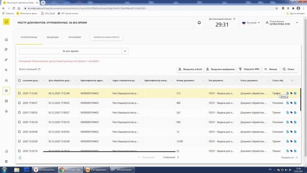The width and height of the screenshot is (307, 173).
Task: Switch to the ОТПРАВЛЕННЫЕ tab
Action: click(x=29, y=37)
